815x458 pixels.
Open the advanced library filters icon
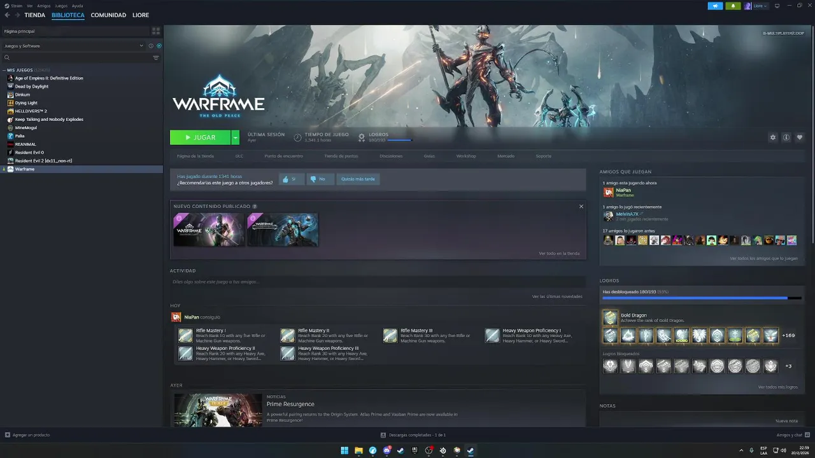click(156, 58)
